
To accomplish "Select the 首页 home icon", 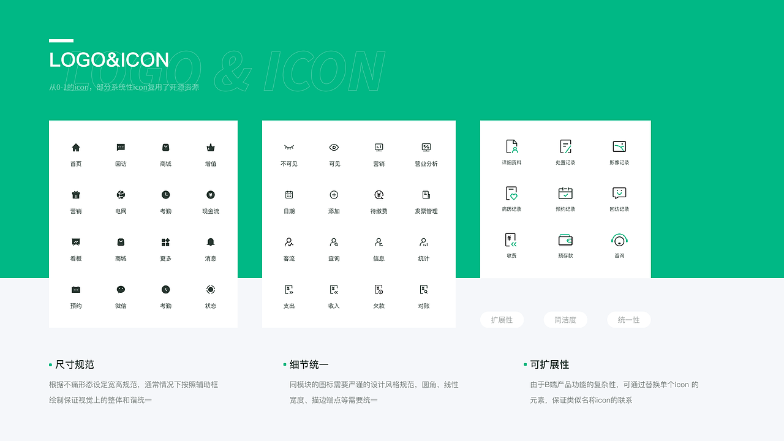I will [x=76, y=147].
